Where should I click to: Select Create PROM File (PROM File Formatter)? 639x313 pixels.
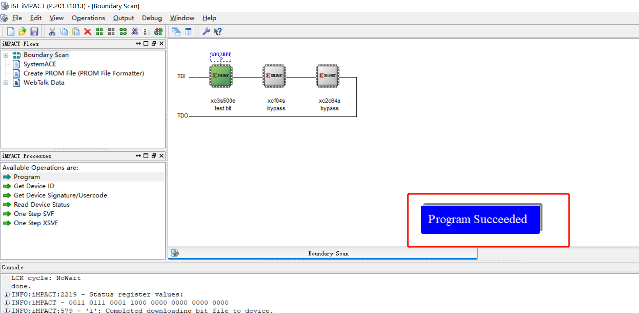pos(84,73)
